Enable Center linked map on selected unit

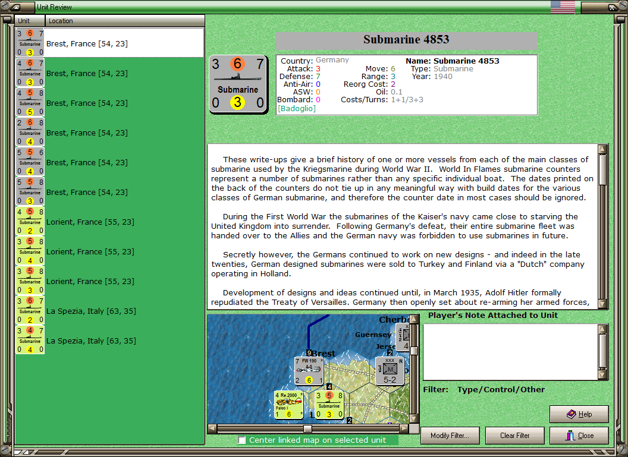[x=241, y=440]
